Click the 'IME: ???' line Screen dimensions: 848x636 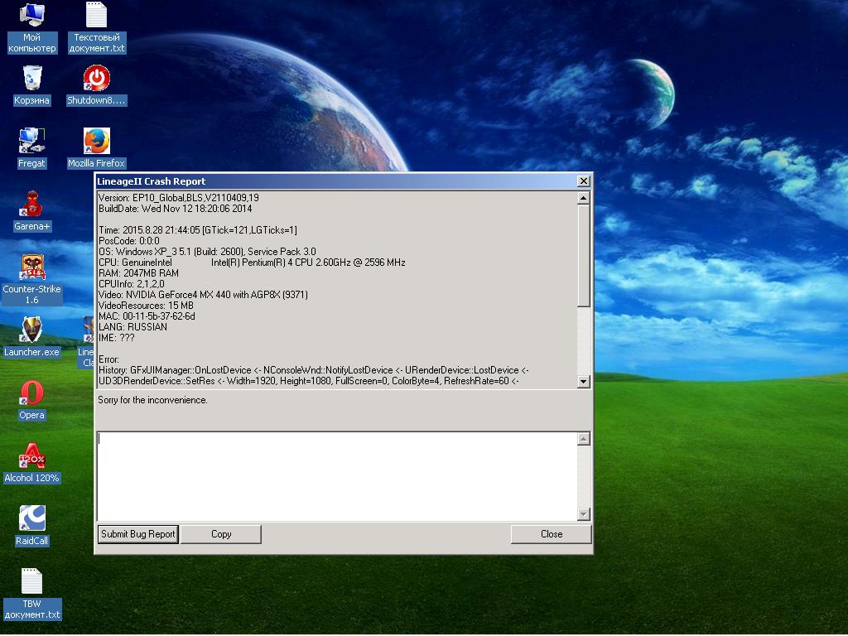(116, 338)
